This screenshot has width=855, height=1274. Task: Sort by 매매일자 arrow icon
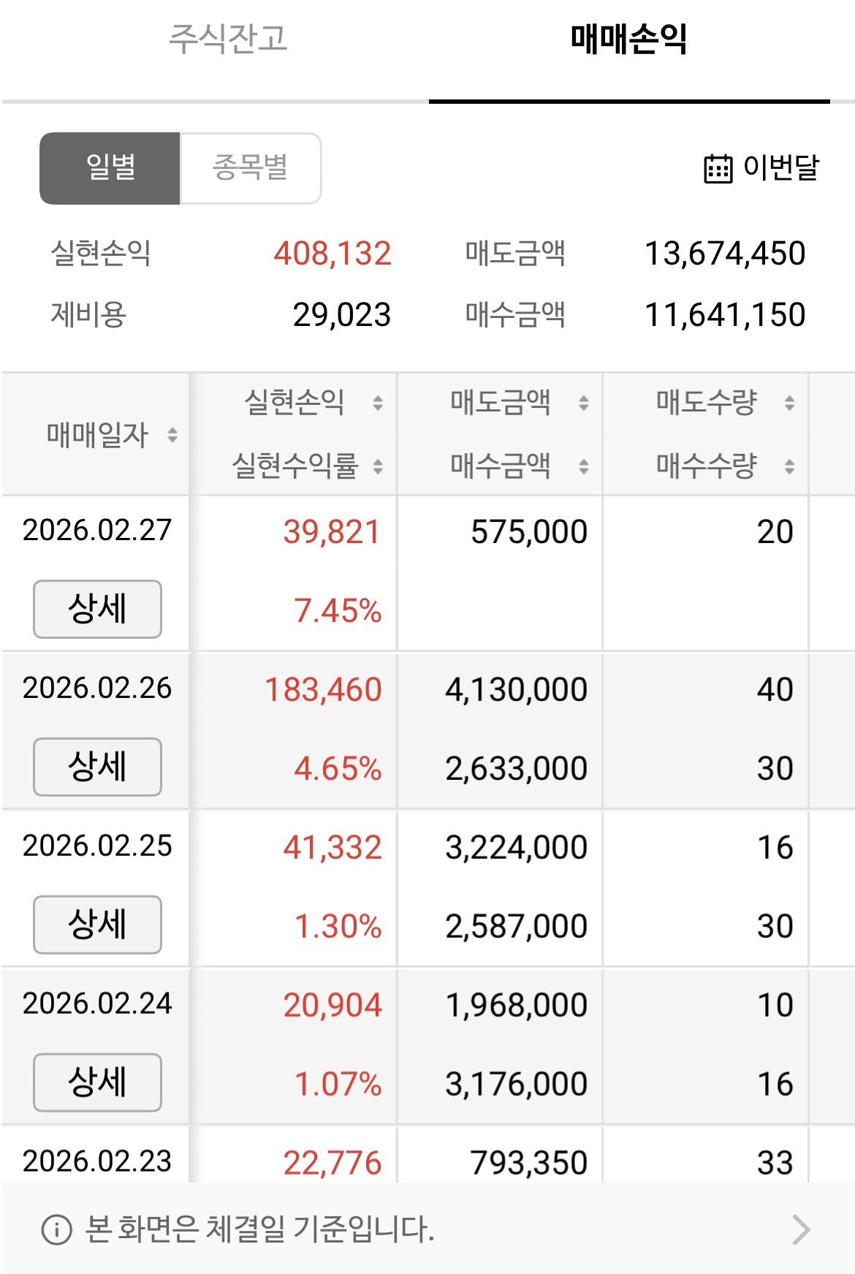[x=172, y=435]
